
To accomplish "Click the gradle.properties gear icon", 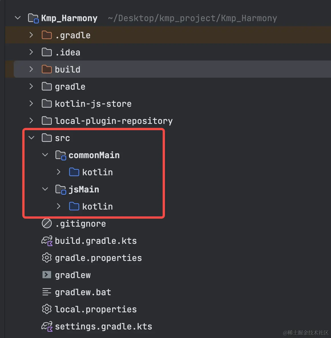I will point(47,258).
